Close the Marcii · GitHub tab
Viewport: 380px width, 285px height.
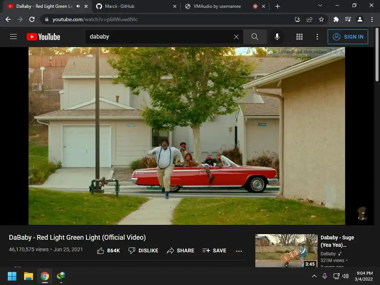(x=175, y=6)
